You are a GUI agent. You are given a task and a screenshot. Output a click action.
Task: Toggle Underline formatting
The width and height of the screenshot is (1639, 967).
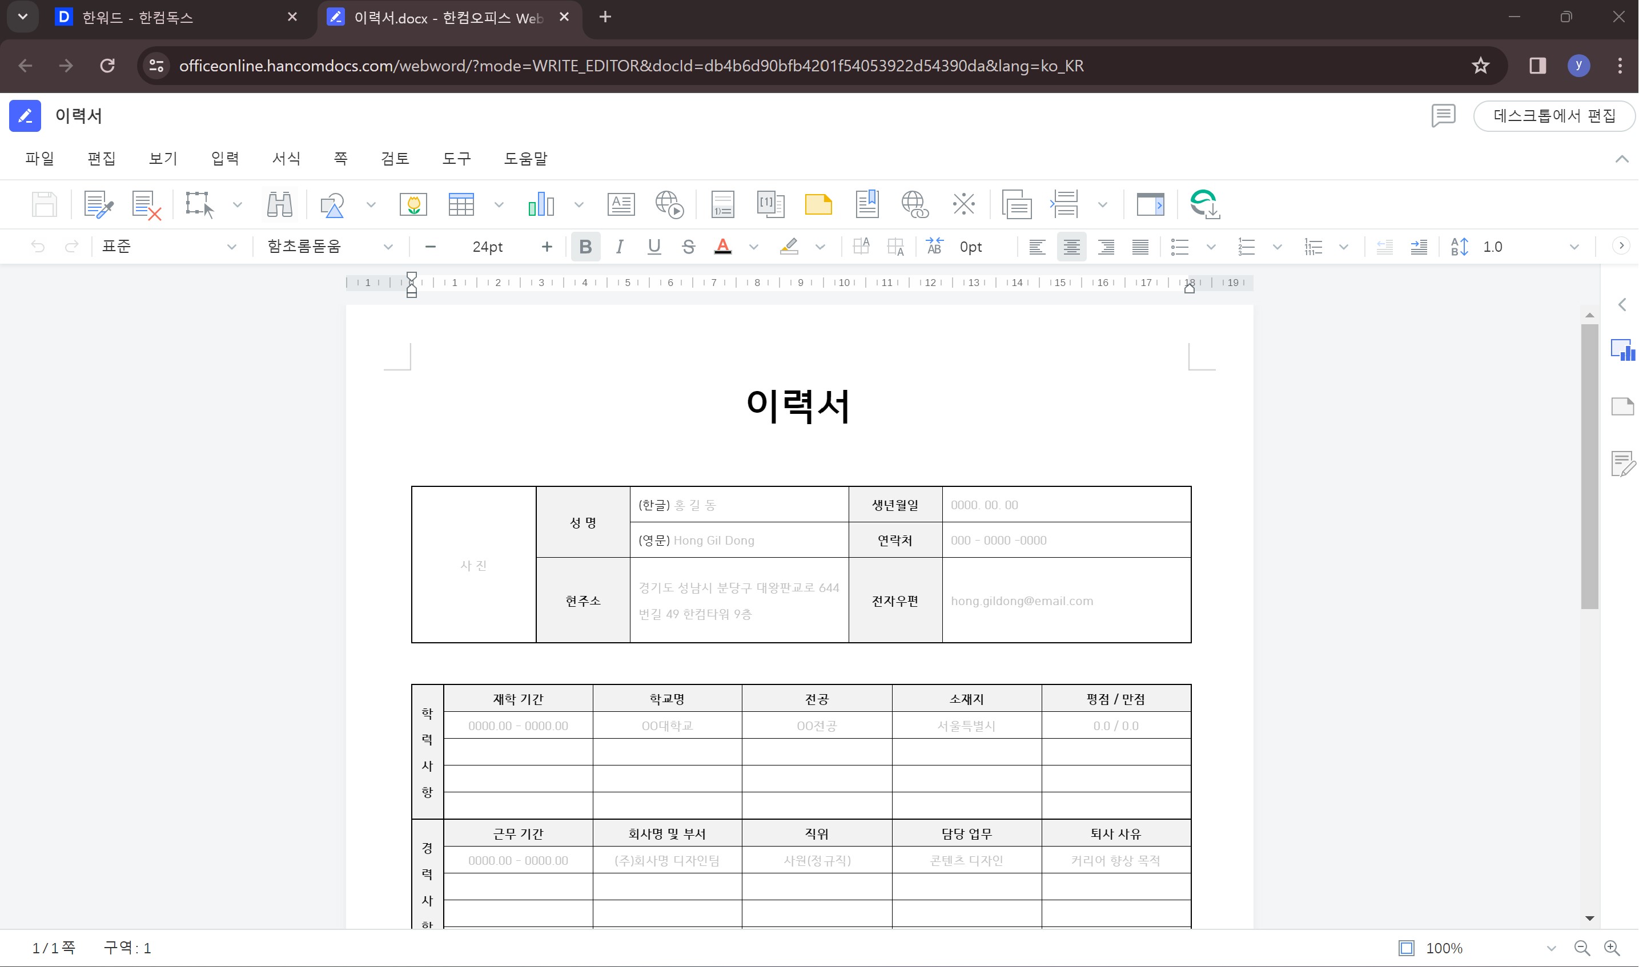pyautogui.click(x=654, y=247)
